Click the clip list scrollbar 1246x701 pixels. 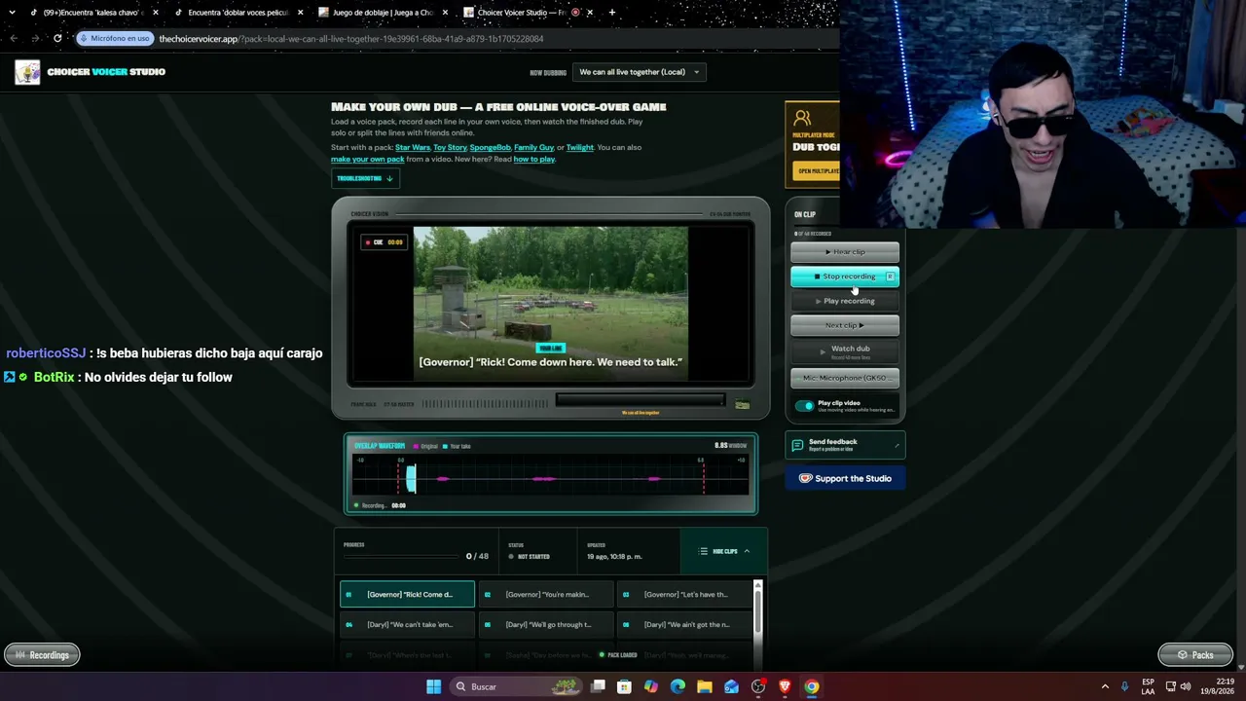[758, 613]
